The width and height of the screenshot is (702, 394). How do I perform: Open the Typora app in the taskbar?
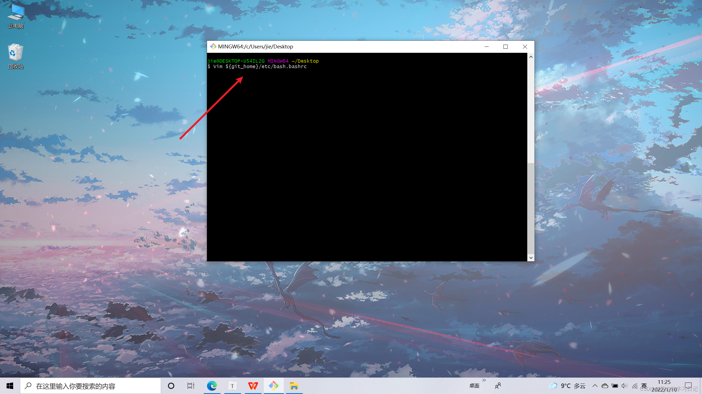tap(233, 386)
